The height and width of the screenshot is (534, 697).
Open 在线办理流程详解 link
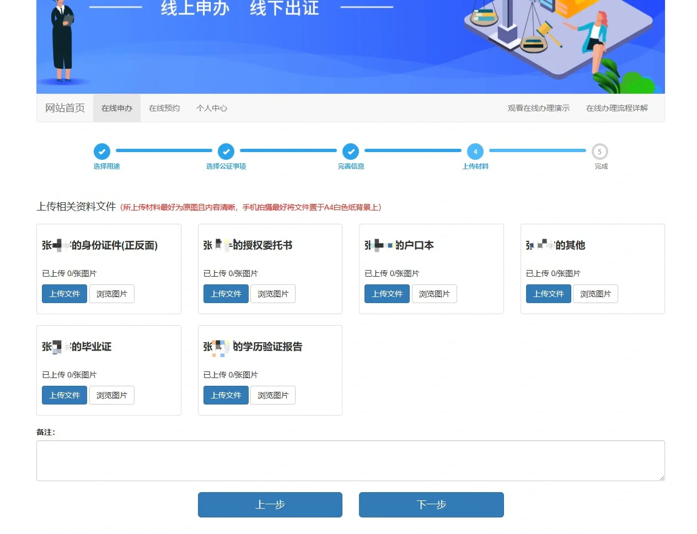pyautogui.click(x=616, y=108)
